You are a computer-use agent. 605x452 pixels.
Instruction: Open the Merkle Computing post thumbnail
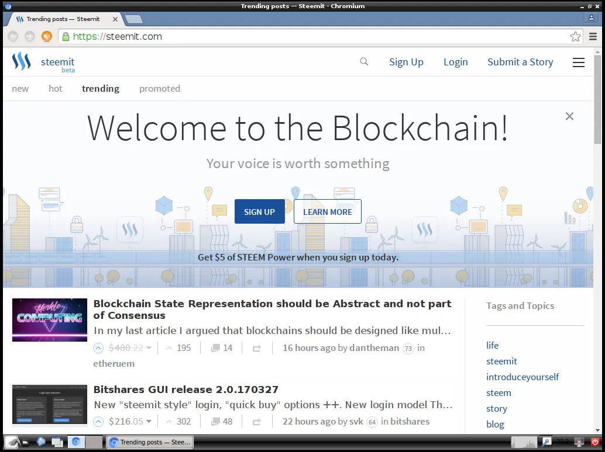point(49,320)
